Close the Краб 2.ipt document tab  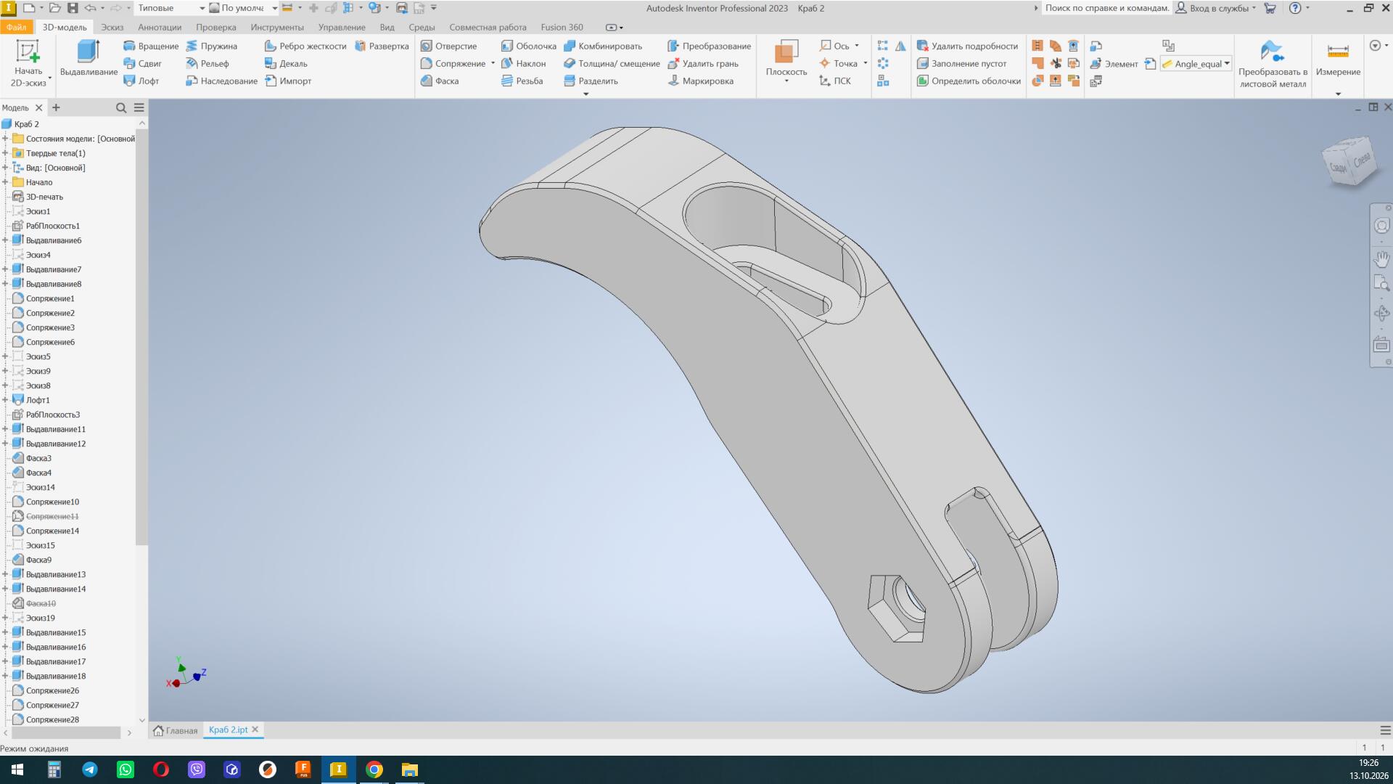255,730
